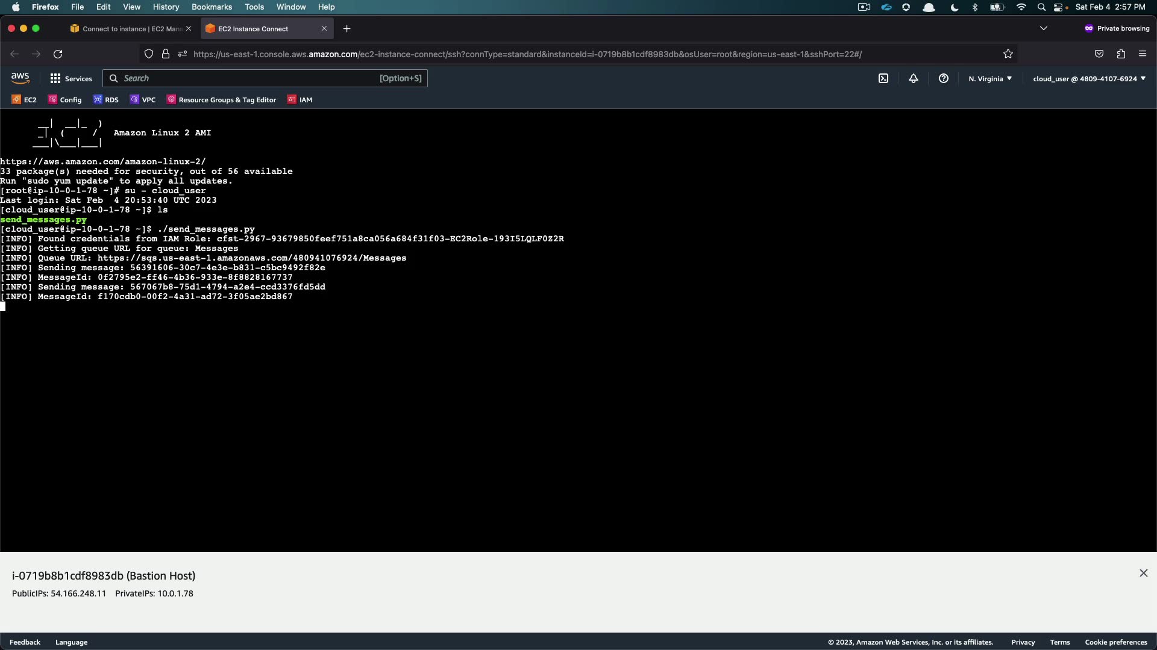
Task: Close the Bastion Host info panel
Action: click(1144, 573)
